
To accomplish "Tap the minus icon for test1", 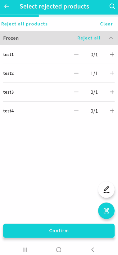I will pos(76,54).
